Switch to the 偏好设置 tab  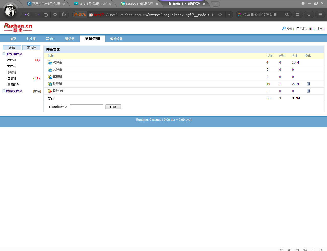(116, 39)
